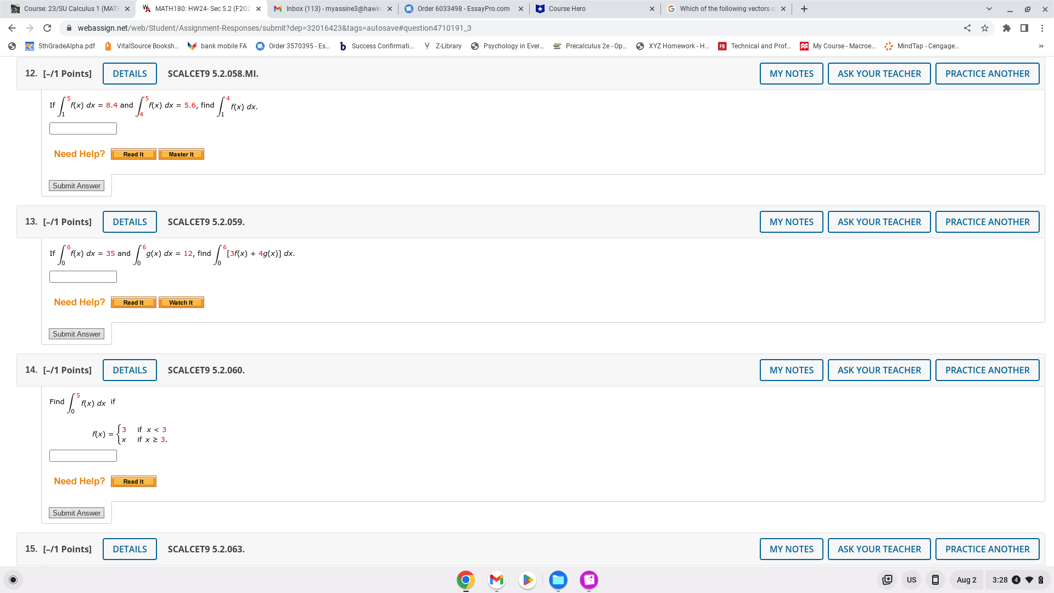Open Chrome from the shelf

click(466, 580)
